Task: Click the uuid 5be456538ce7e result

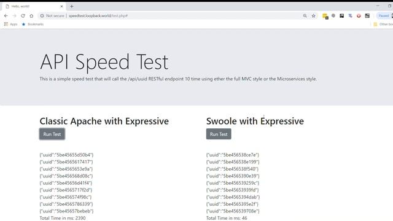Action: [x=233, y=155]
